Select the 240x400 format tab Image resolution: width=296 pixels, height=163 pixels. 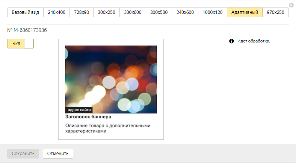56,12
